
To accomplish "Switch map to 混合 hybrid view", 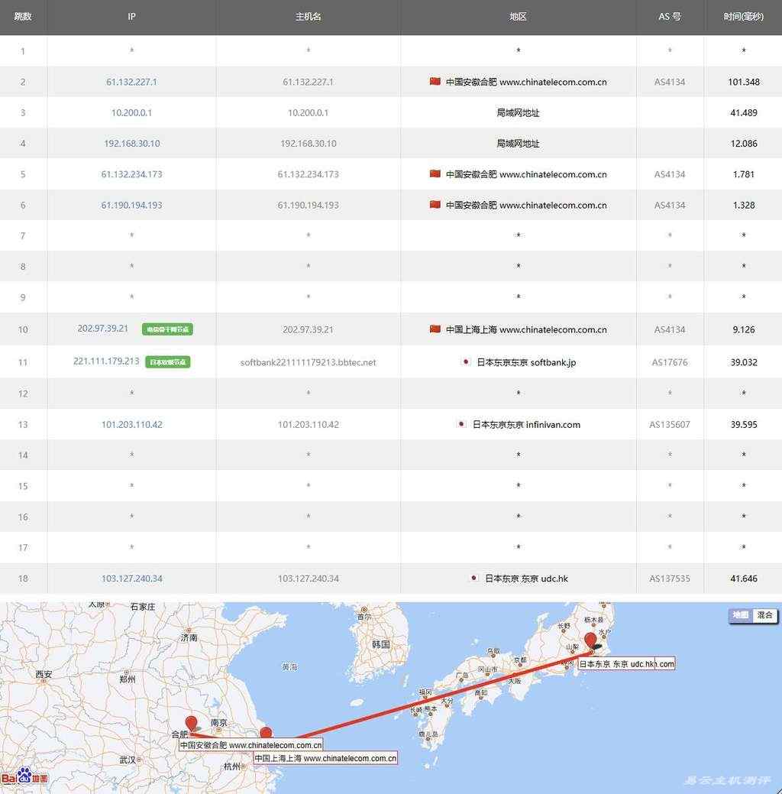I will click(764, 614).
